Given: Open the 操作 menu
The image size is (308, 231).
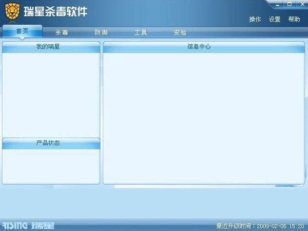Looking at the screenshot, I should [x=255, y=19].
